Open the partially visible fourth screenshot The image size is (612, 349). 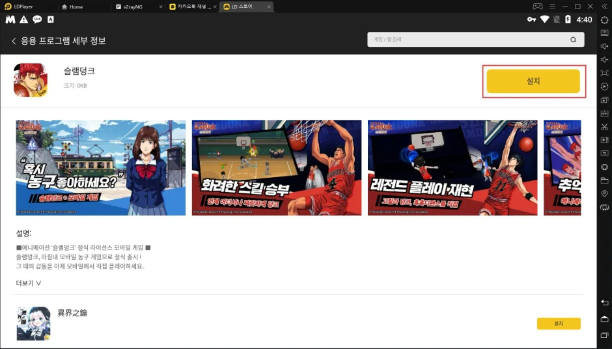pos(562,167)
